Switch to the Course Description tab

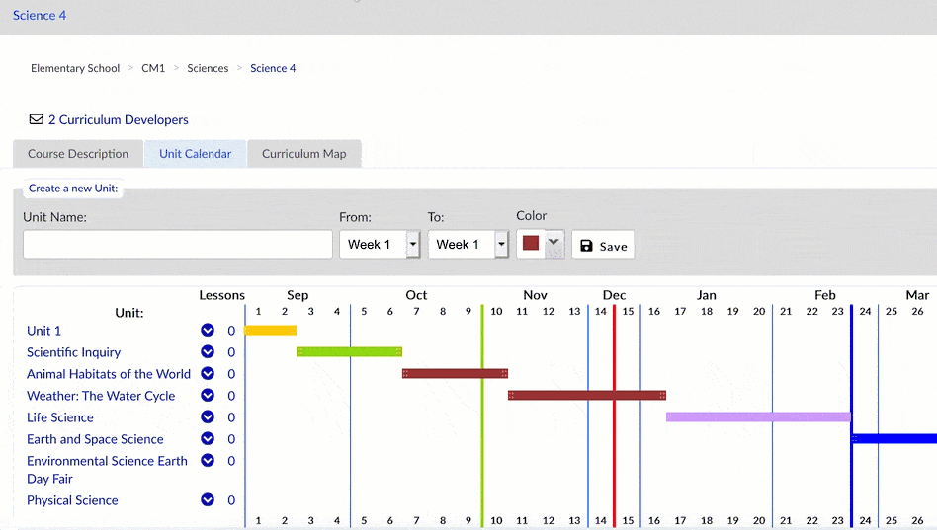[78, 154]
